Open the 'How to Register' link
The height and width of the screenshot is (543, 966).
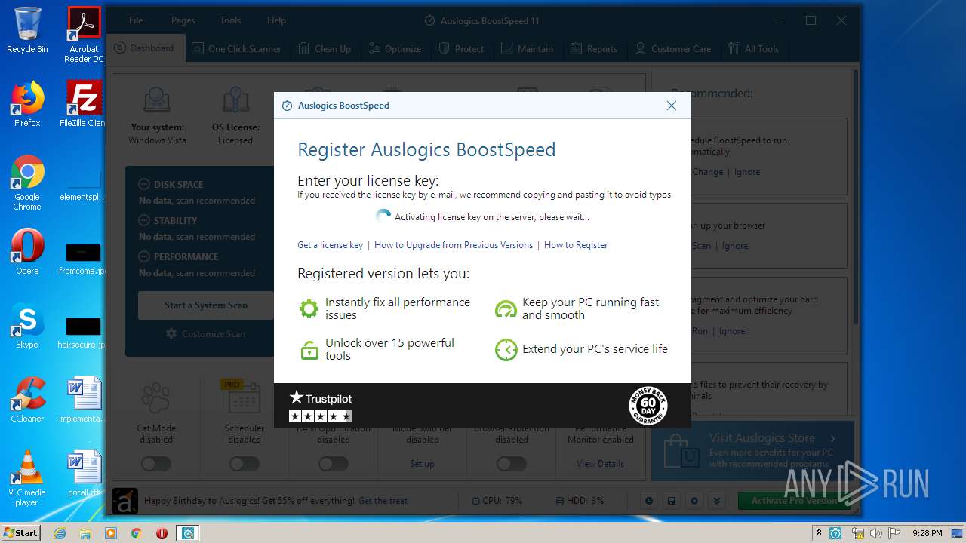click(576, 245)
